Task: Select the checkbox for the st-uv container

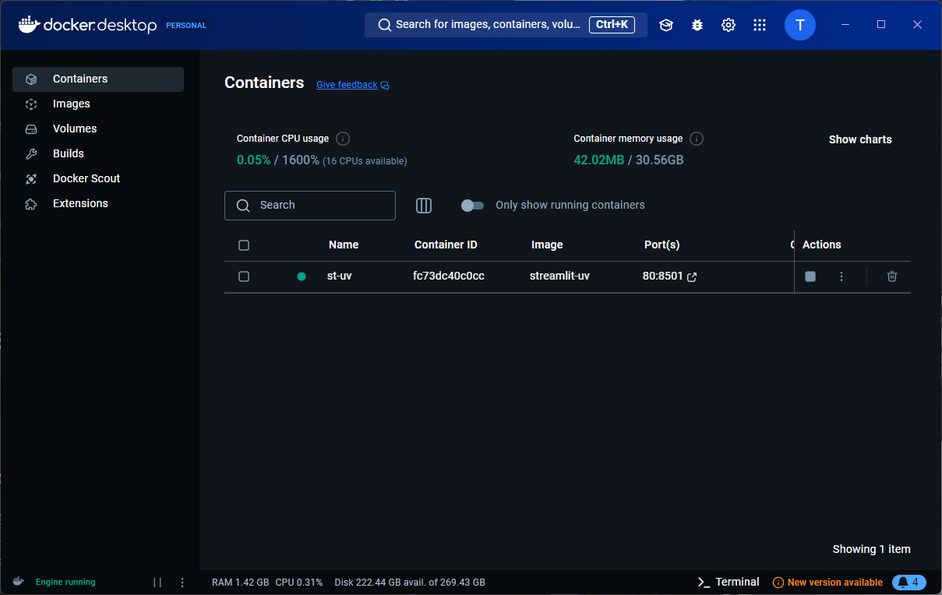Action: click(244, 276)
